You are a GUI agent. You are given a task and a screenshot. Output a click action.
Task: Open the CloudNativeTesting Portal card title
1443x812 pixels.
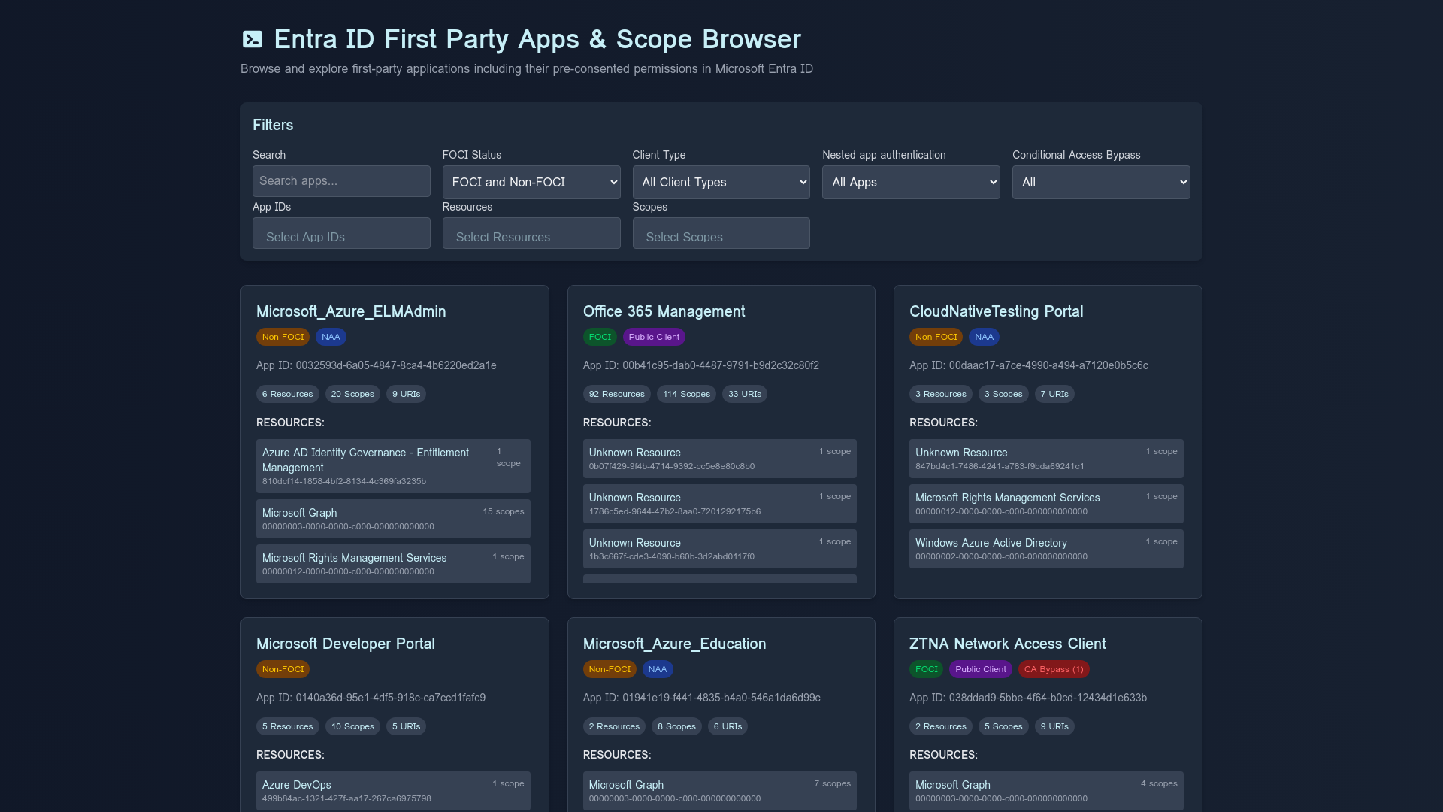click(996, 311)
